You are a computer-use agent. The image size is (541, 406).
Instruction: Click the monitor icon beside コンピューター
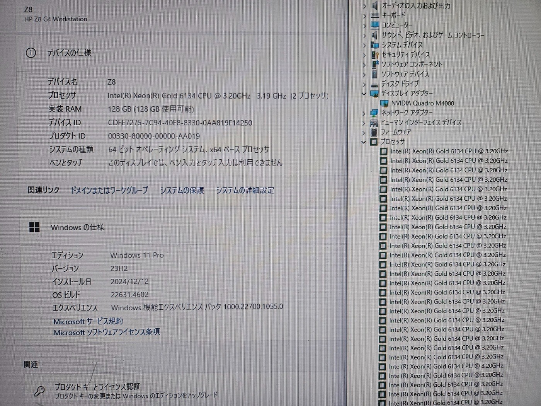tap(374, 25)
